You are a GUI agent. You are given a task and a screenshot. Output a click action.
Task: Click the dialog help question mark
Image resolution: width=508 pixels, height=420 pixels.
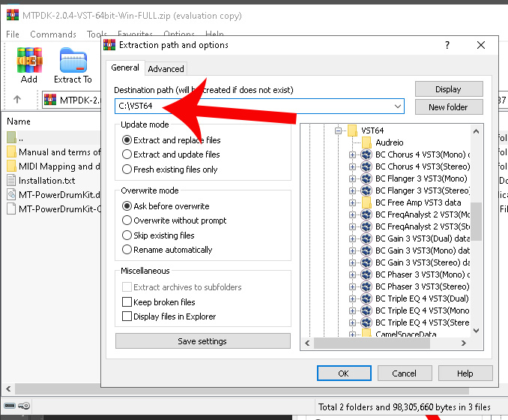pyautogui.click(x=447, y=45)
